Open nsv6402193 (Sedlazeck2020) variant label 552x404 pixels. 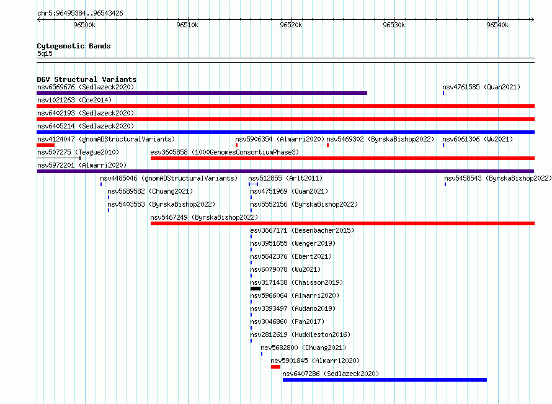86,113
